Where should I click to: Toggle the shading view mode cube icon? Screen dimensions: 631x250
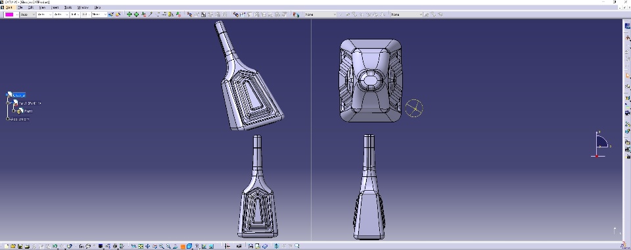tap(189, 246)
